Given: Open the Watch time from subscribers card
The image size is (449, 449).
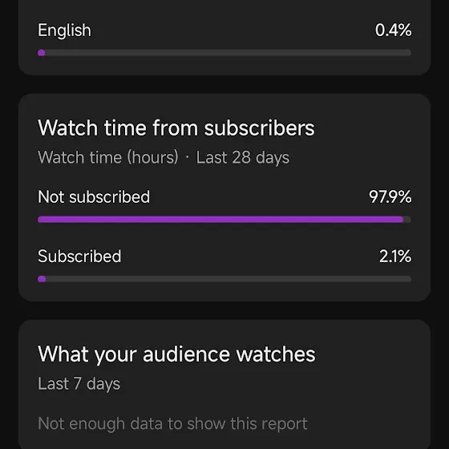Looking at the screenshot, I should pyautogui.click(x=224, y=197).
